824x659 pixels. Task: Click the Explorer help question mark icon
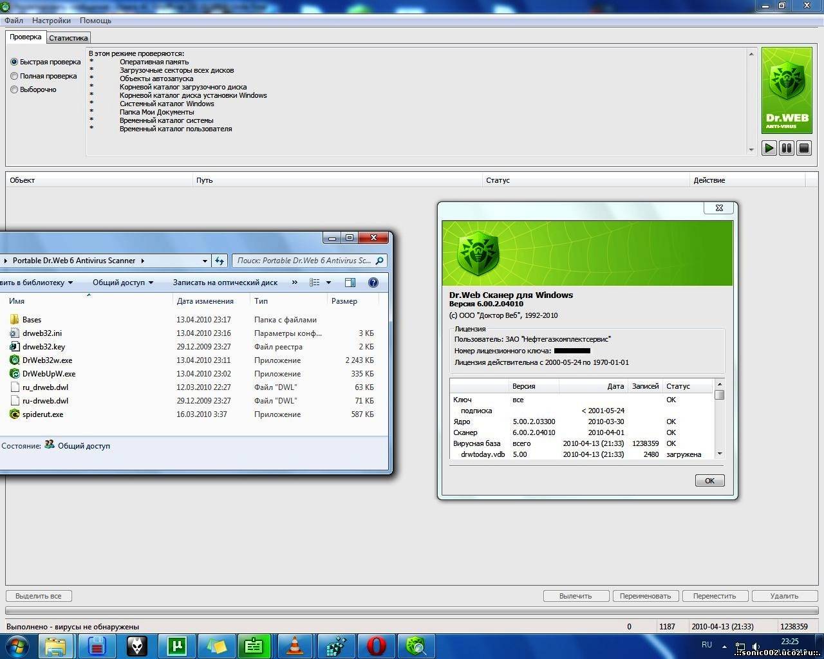pyautogui.click(x=373, y=283)
